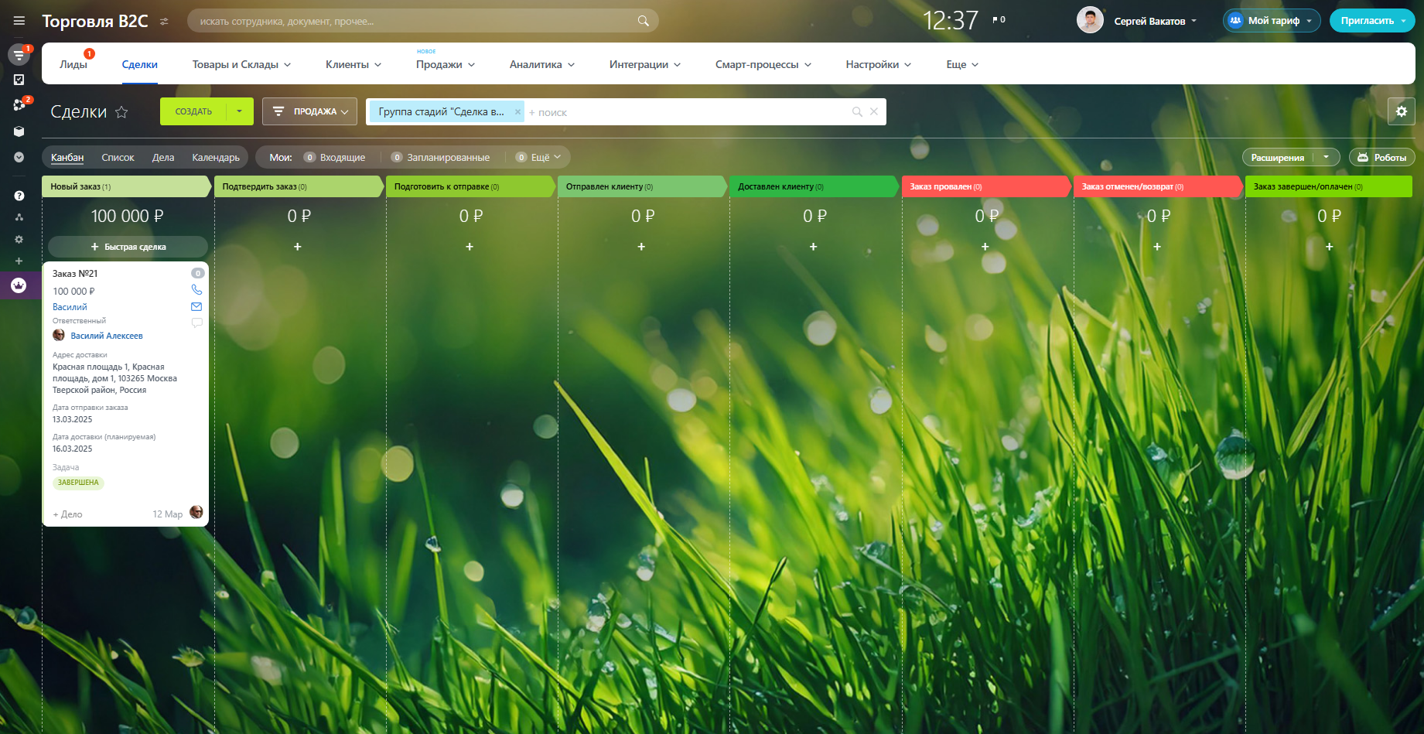Open kanban settings gear at the right
This screenshot has width=1424, height=734.
tap(1402, 111)
